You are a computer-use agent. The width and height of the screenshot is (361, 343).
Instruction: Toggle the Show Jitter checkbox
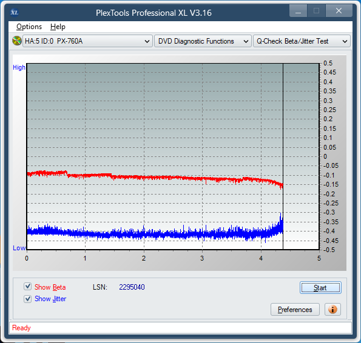pyautogui.click(x=28, y=299)
